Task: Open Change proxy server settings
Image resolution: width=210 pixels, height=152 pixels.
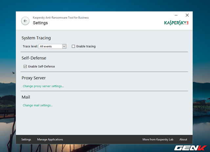Action: [x=43, y=86]
